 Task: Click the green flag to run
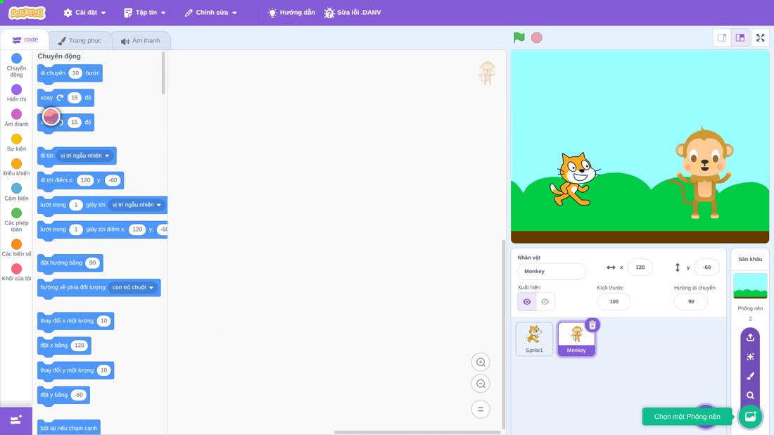pos(519,37)
